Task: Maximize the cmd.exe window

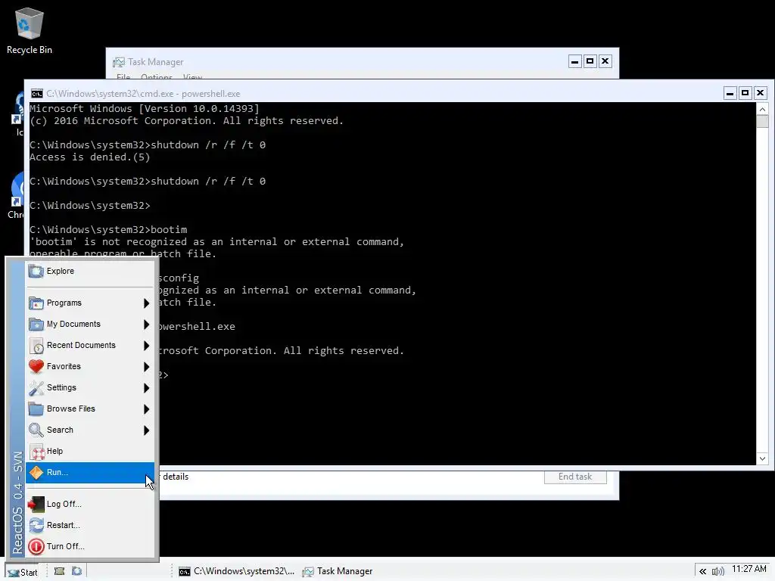Action: point(745,93)
